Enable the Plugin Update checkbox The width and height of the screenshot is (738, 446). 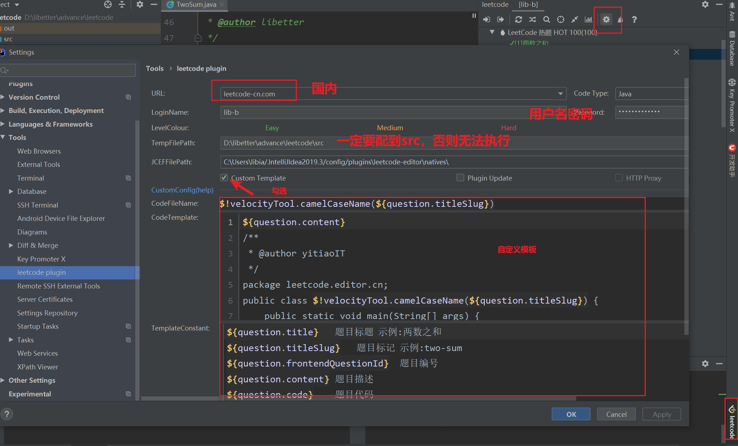tap(460, 178)
